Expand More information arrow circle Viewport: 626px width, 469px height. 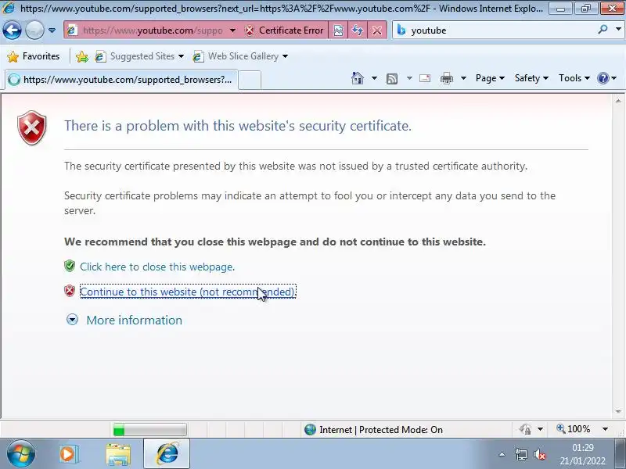(72, 320)
